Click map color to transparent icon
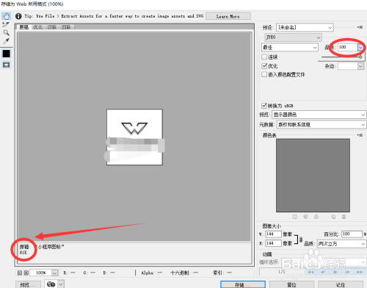 [294, 217]
